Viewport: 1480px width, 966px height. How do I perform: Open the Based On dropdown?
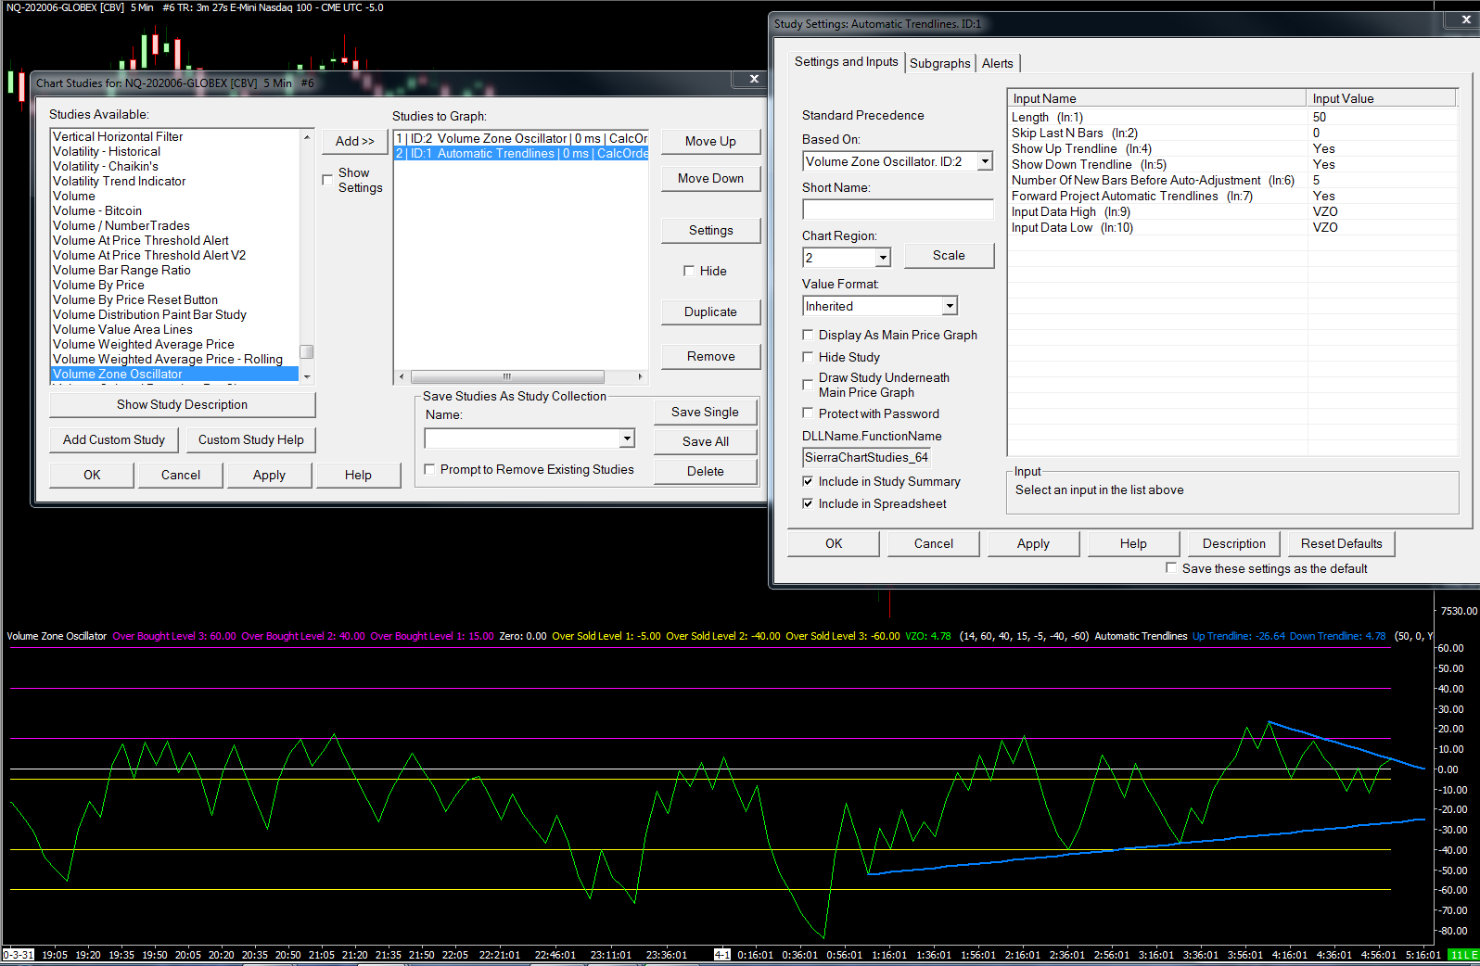[985, 161]
